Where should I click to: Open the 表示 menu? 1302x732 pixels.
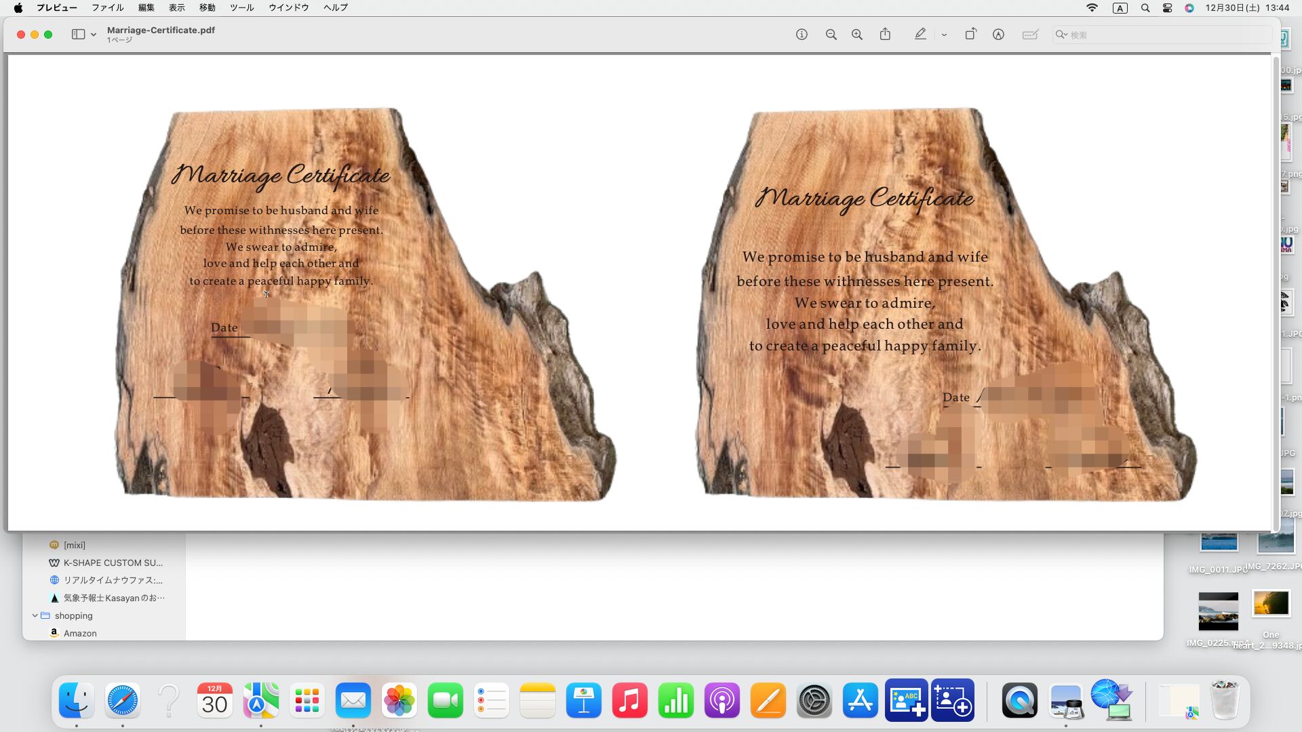(x=176, y=7)
